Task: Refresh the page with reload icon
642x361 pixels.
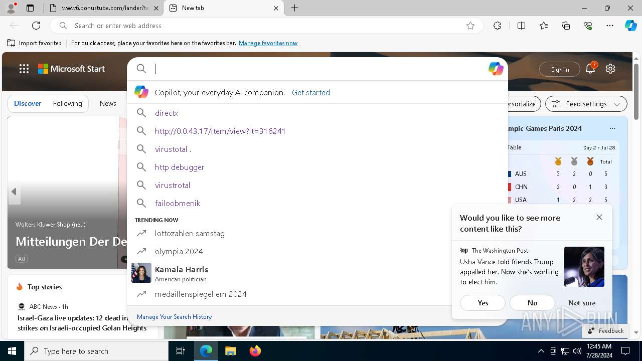Action: point(36,26)
